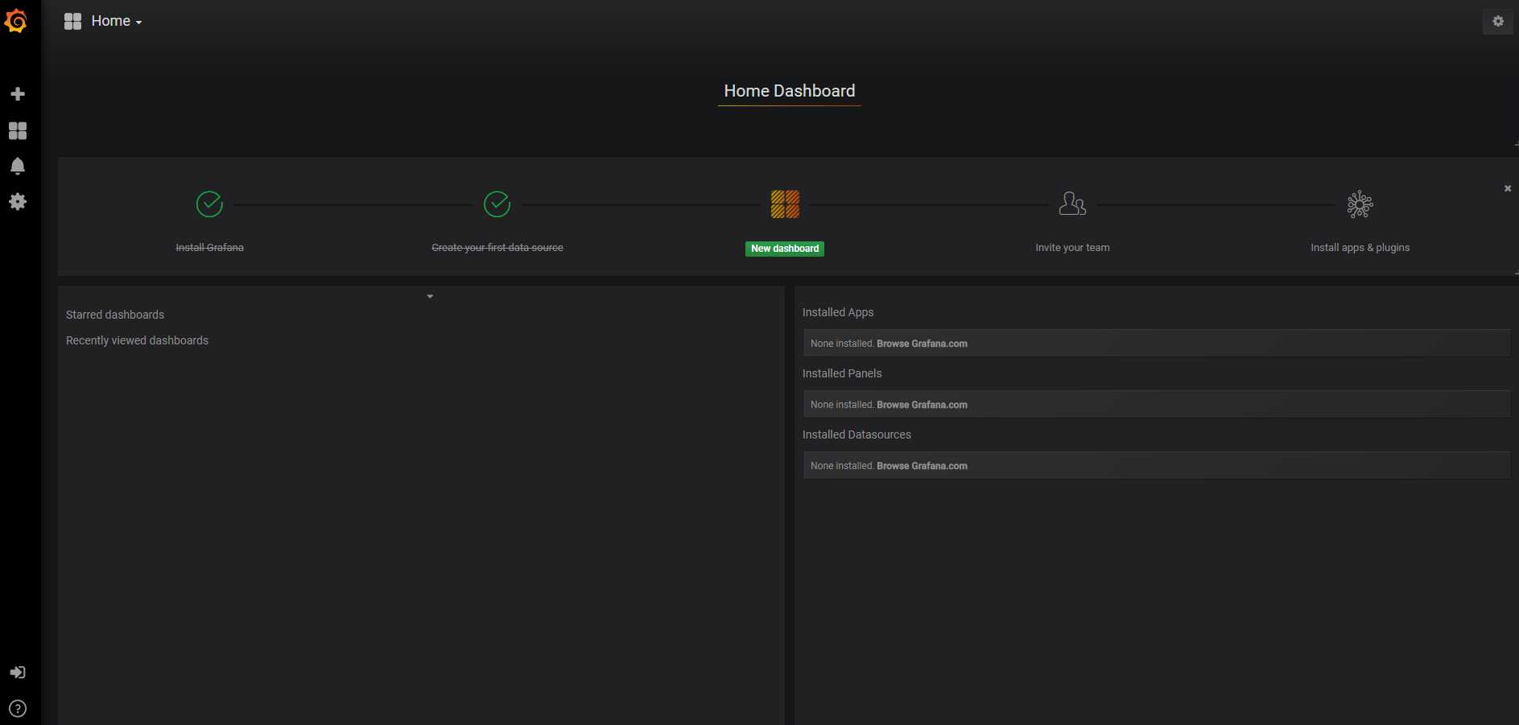Click the data source checkmark step icon
Viewport: 1519px width, 725px height.
click(497, 204)
